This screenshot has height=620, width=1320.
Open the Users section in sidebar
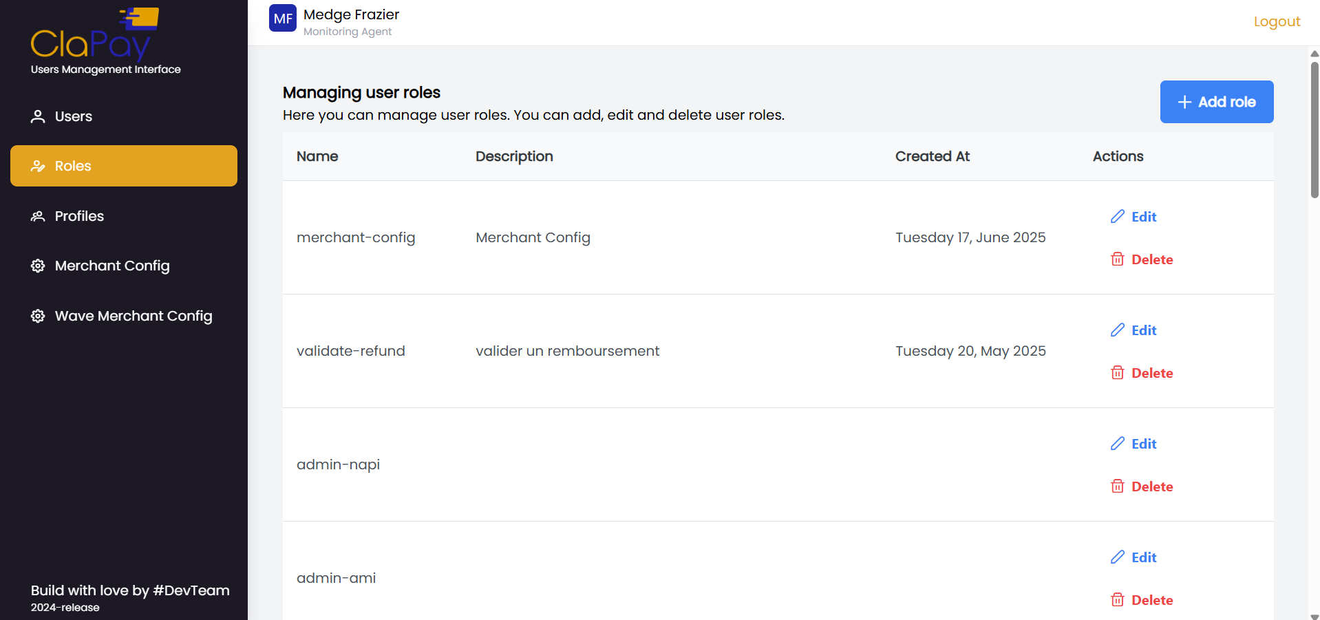[x=73, y=116]
